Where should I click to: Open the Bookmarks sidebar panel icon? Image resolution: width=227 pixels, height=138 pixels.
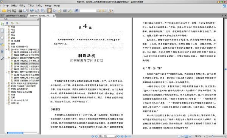(x=2, y=24)
